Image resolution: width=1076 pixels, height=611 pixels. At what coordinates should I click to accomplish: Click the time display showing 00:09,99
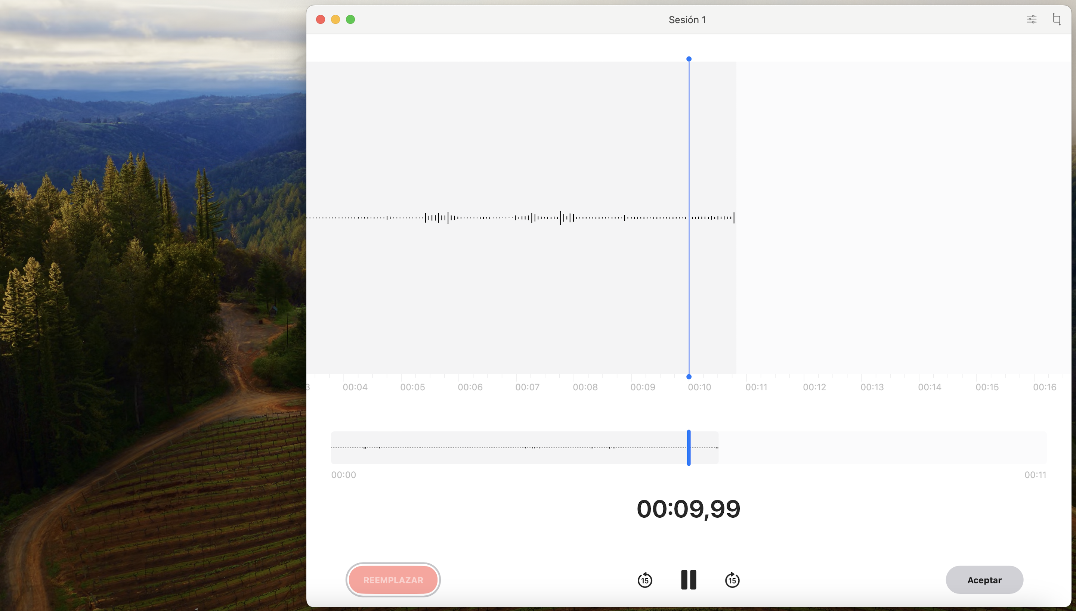[688, 508]
